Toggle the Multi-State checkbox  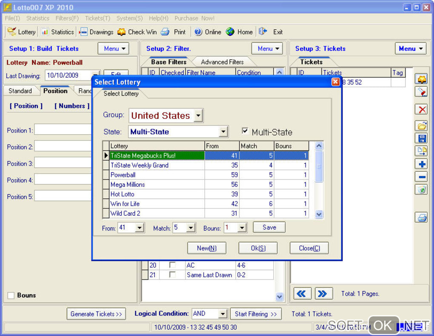[245, 130]
